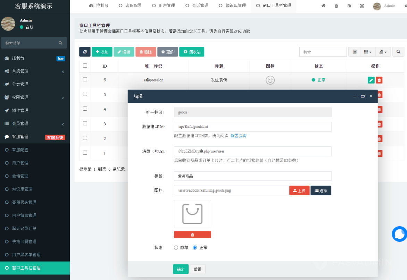Click the fullscreen icon in top bar

click(362, 6)
